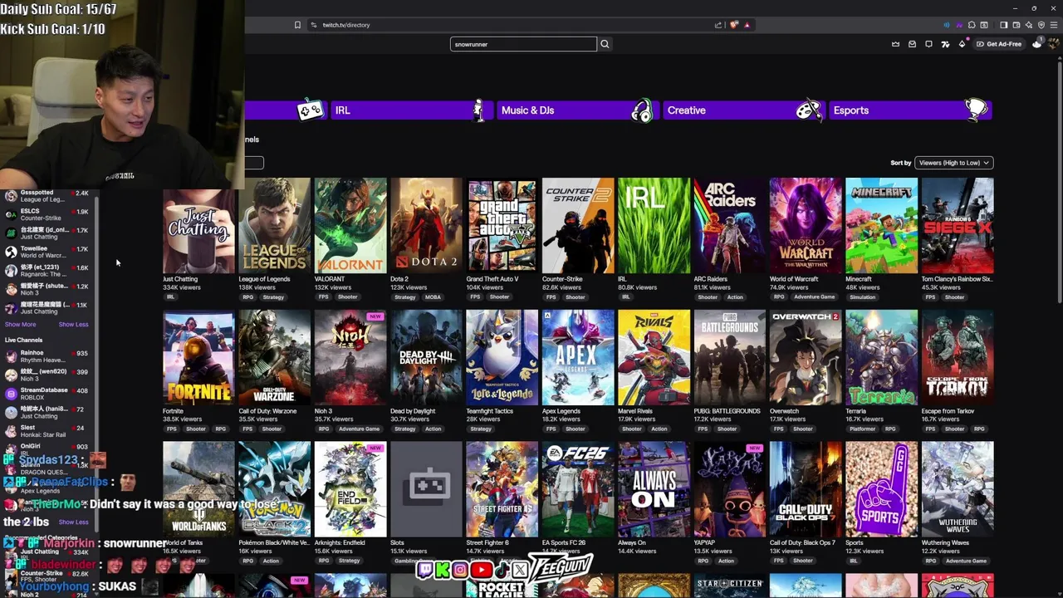The image size is (1063, 598).
Task: Open the Counter-Strike 2 cover
Action: (578, 225)
